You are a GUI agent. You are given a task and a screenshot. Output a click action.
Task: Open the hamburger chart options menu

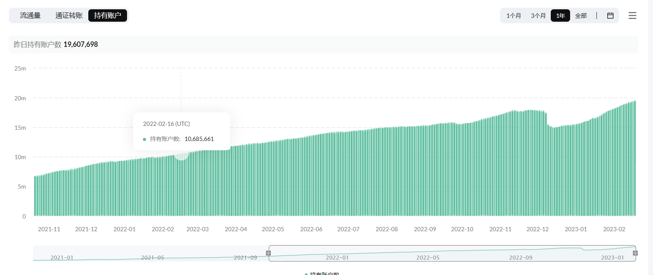pyautogui.click(x=632, y=15)
